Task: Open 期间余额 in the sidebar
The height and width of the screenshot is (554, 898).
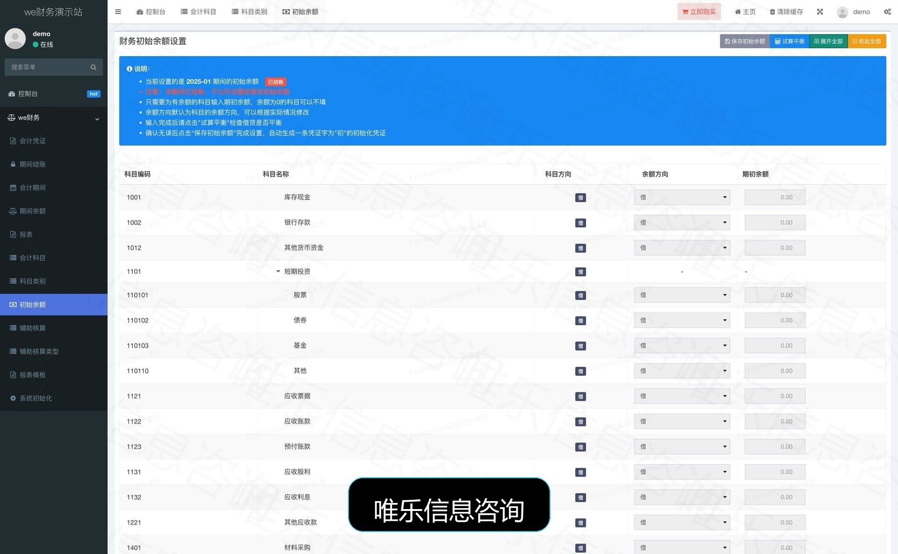Action: [x=54, y=211]
